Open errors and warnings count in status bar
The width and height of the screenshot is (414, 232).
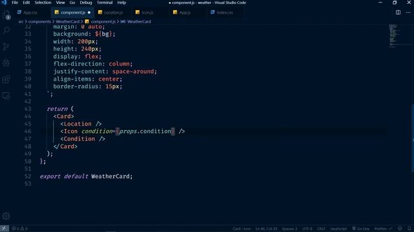click(x=20, y=229)
